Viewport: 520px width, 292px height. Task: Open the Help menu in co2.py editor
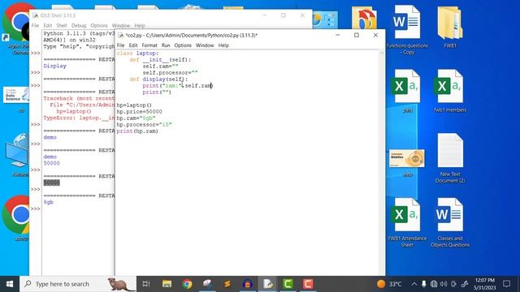(223, 45)
